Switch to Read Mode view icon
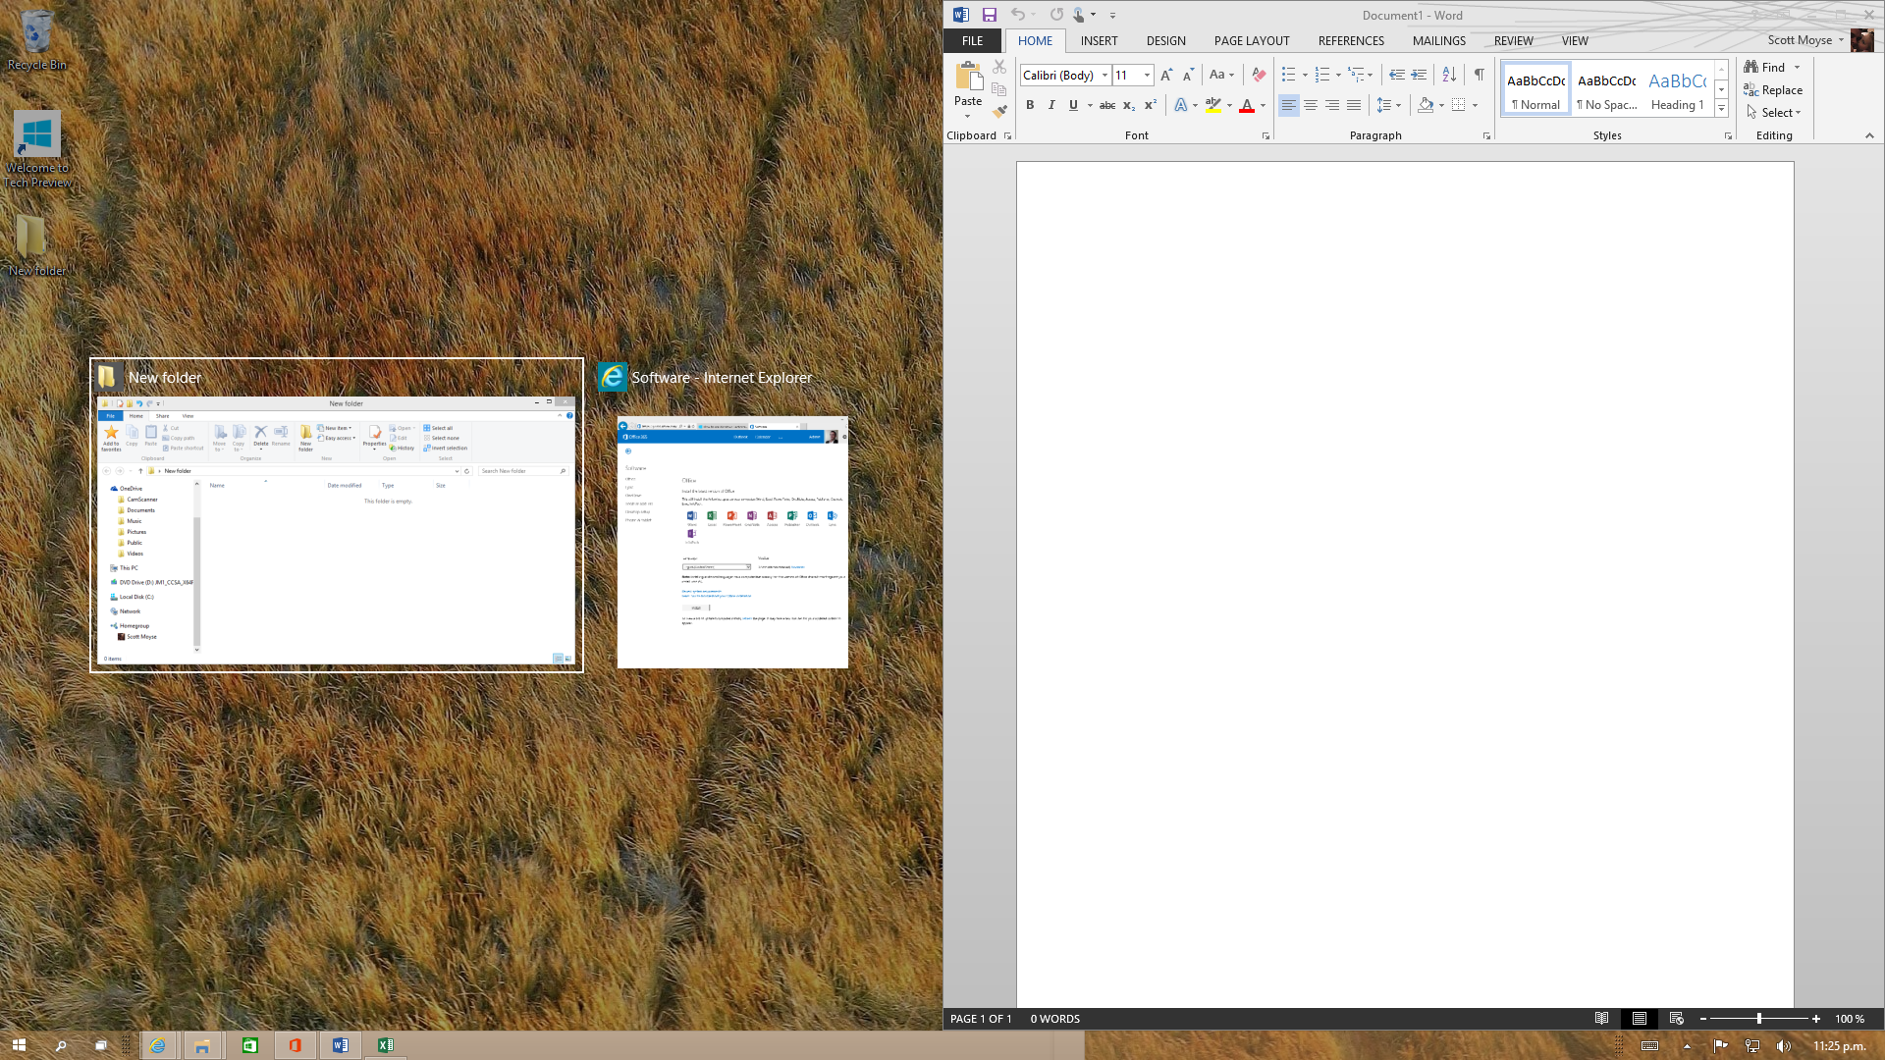This screenshot has height=1060, width=1885. pos(1601,1019)
